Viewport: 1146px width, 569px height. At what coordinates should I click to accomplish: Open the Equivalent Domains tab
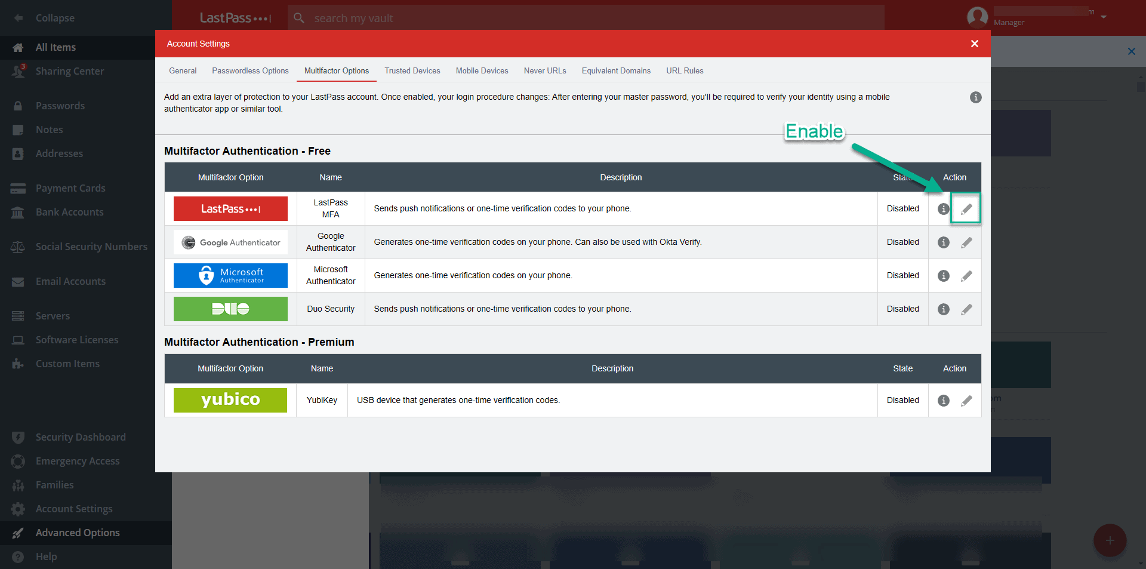pos(616,70)
